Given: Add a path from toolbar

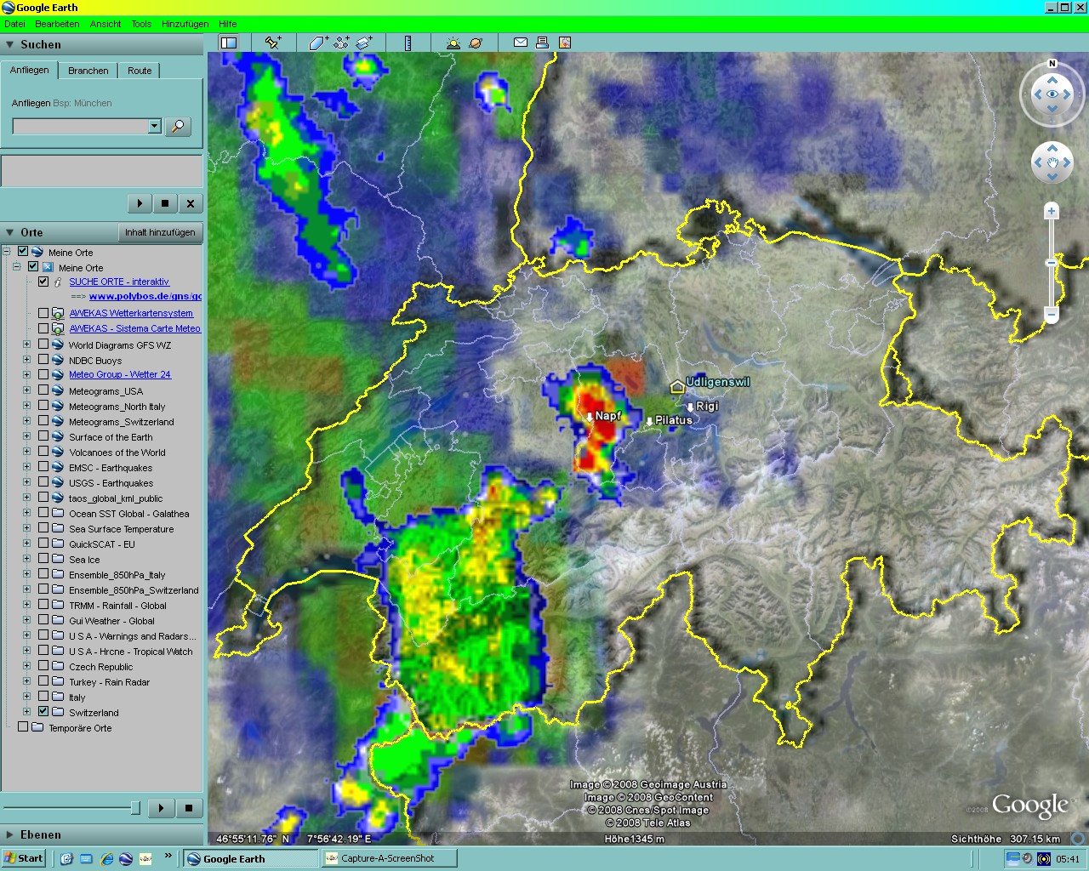Looking at the screenshot, I should 341,43.
